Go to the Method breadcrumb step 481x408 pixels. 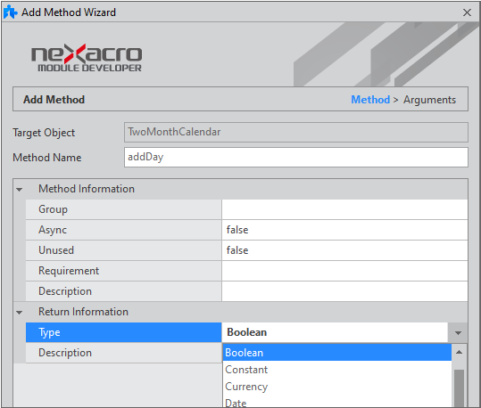click(370, 100)
